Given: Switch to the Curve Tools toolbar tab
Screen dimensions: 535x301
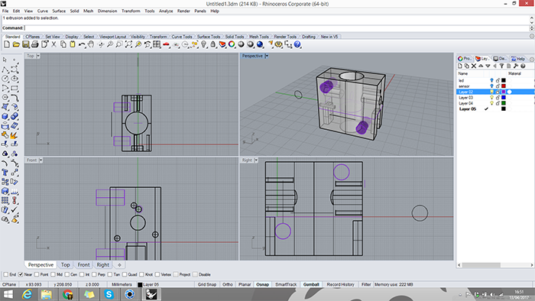Looking at the screenshot, I should point(182,37).
